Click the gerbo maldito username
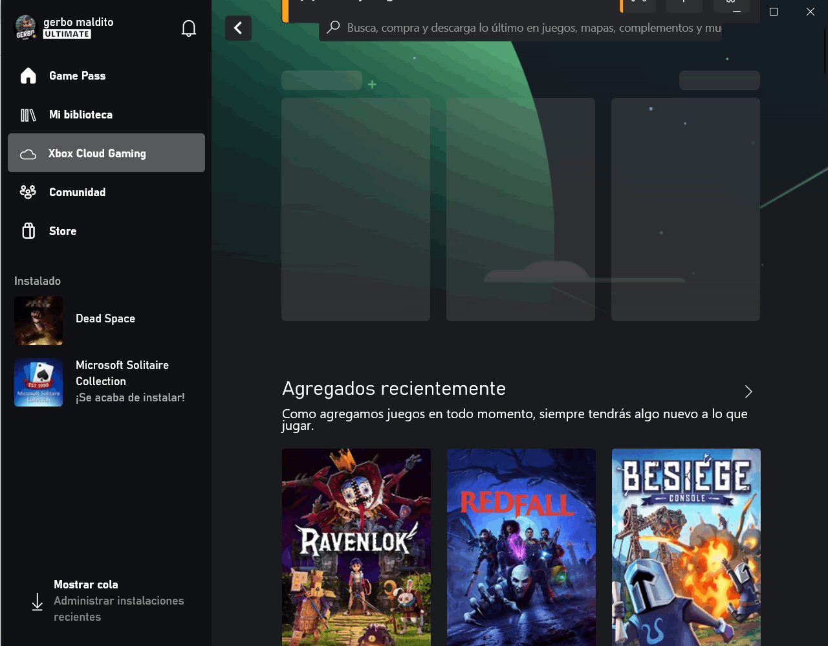 (x=78, y=22)
